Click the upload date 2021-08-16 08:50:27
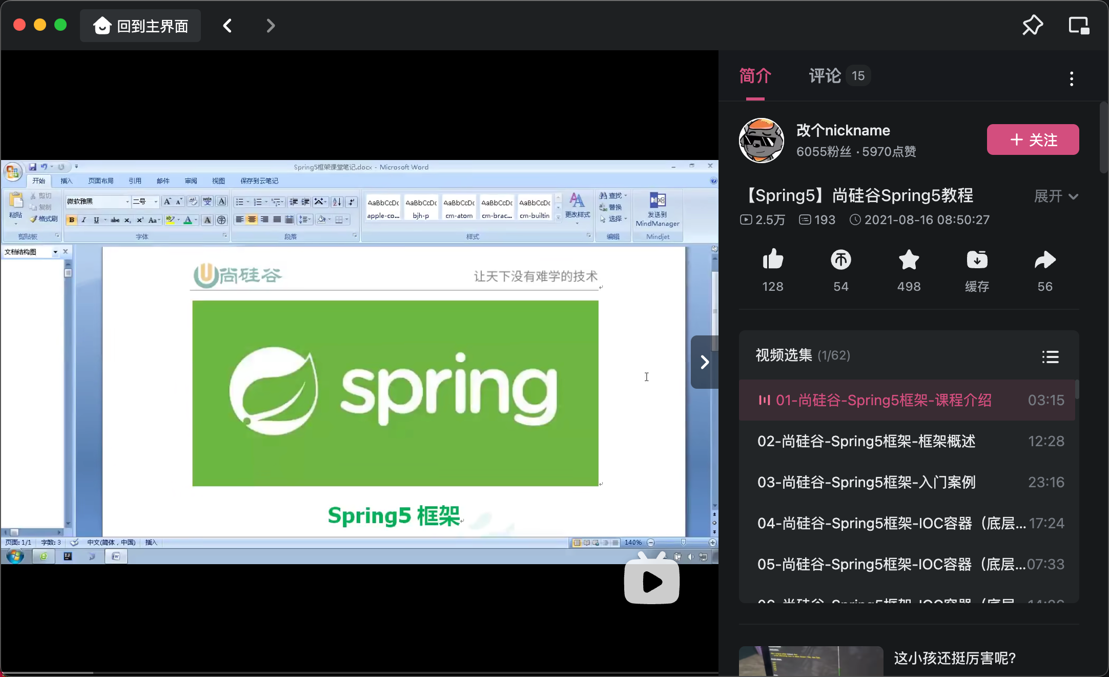The width and height of the screenshot is (1109, 677). tap(919, 220)
